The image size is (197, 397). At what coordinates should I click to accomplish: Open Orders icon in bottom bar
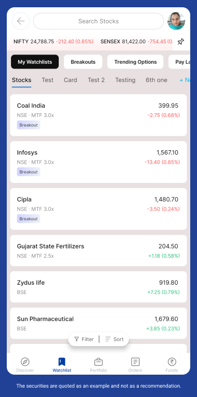(x=135, y=362)
